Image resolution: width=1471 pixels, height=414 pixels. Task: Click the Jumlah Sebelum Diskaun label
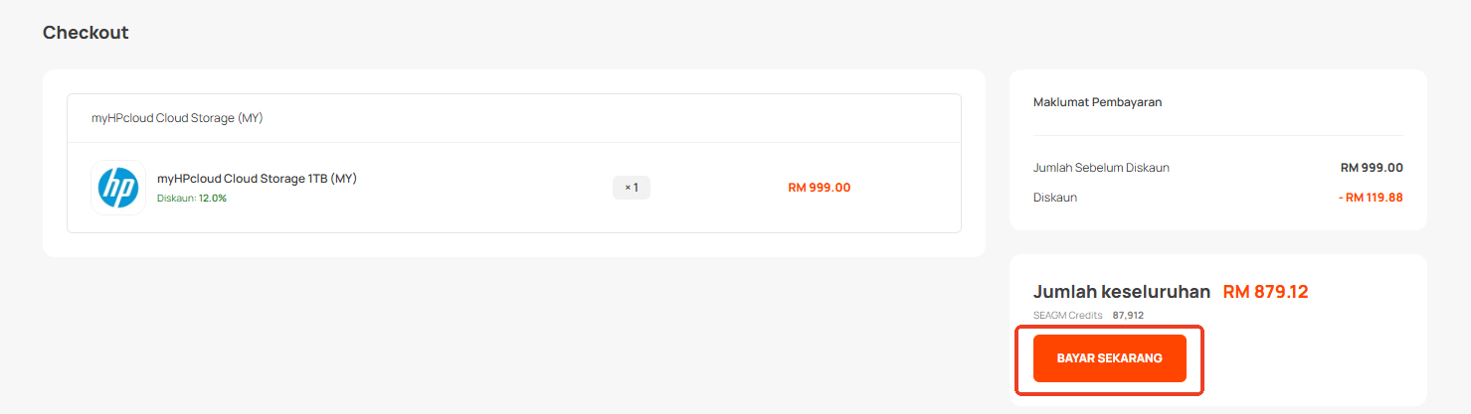click(x=1101, y=168)
